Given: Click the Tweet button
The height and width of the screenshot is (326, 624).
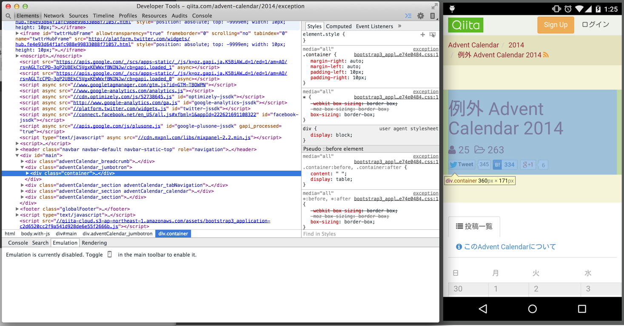Looking at the screenshot, I should tap(462, 165).
